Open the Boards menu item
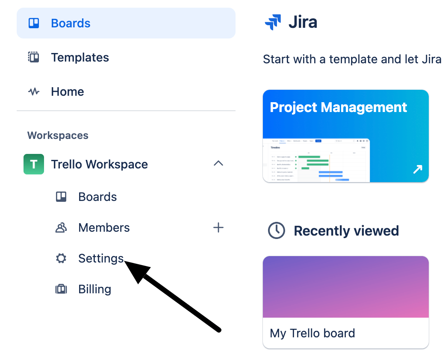The width and height of the screenshot is (442, 354). coord(70,23)
